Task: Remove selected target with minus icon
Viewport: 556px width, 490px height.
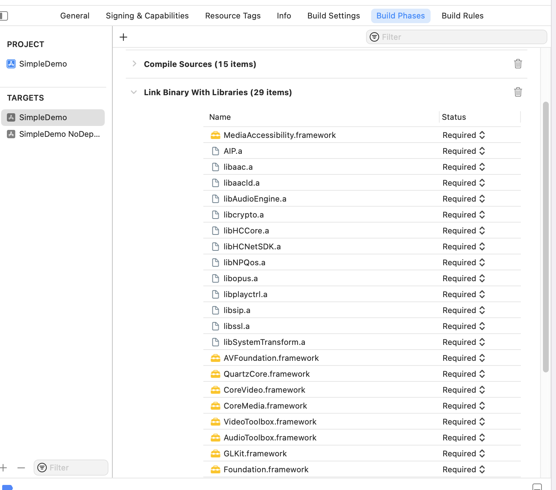Action: click(x=21, y=468)
